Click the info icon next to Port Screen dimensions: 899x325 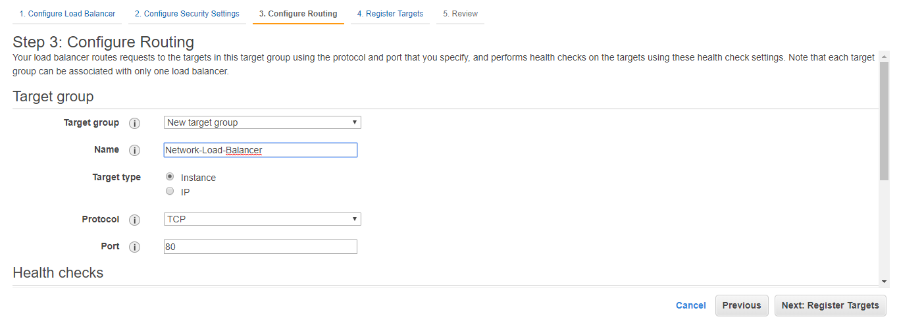tap(135, 247)
